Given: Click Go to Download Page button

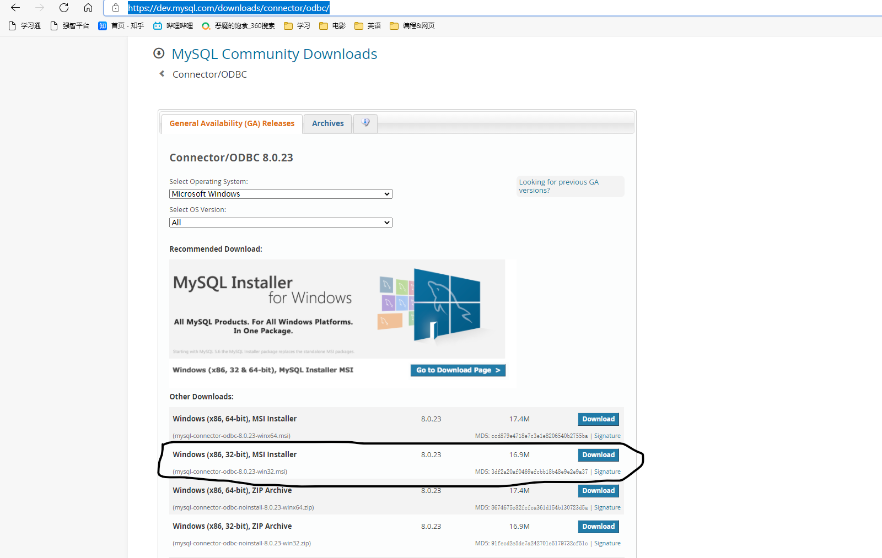Looking at the screenshot, I should [x=458, y=370].
